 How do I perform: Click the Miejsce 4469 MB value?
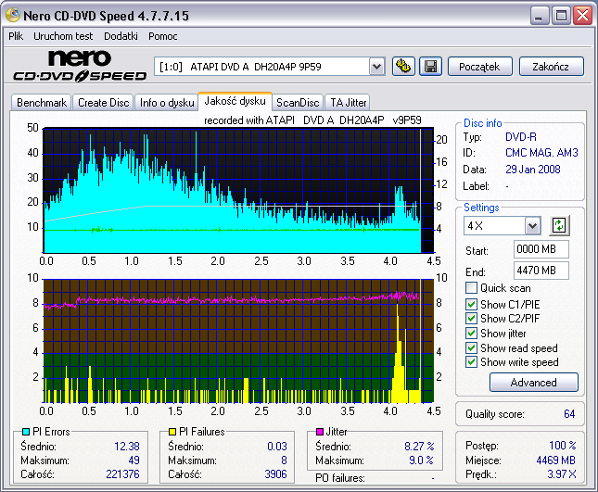tap(555, 460)
